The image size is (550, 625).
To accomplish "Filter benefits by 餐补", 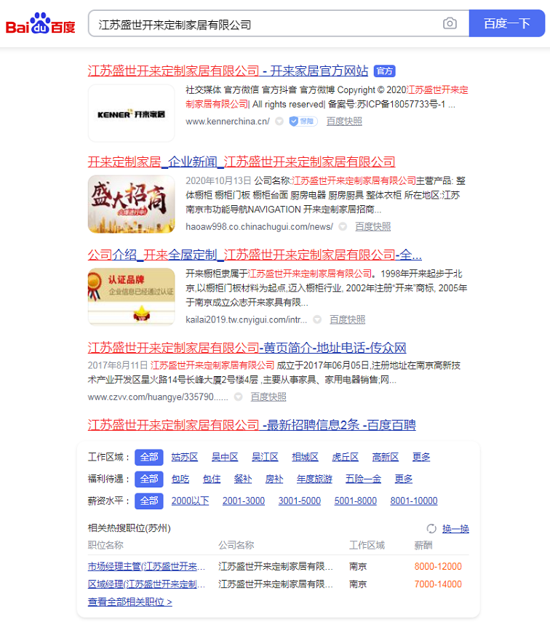I will point(243,479).
